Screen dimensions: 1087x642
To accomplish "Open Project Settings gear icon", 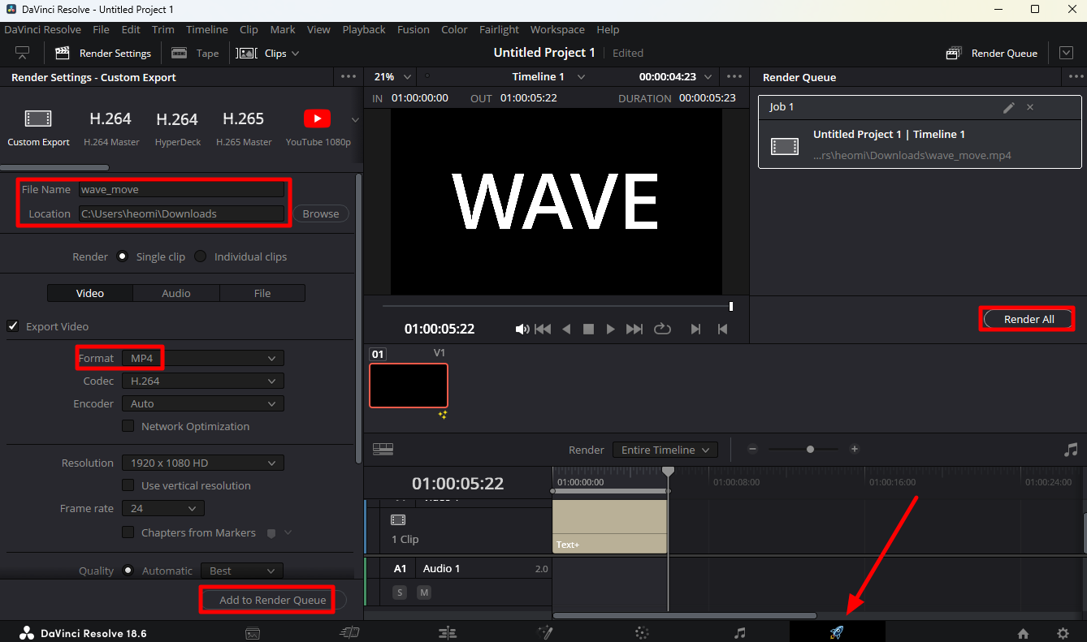I will pyautogui.click(x=1063, y=633).
